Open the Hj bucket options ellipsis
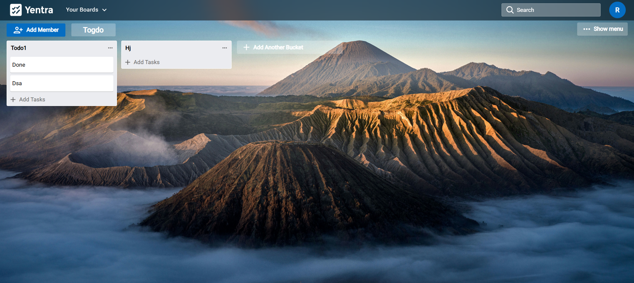Image resolution: width=634 pixels, height=283 pixels. pos(224,48)
